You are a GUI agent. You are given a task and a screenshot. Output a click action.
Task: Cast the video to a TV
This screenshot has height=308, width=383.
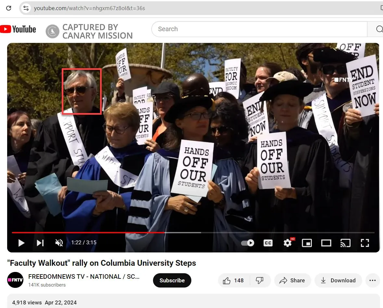345,243
